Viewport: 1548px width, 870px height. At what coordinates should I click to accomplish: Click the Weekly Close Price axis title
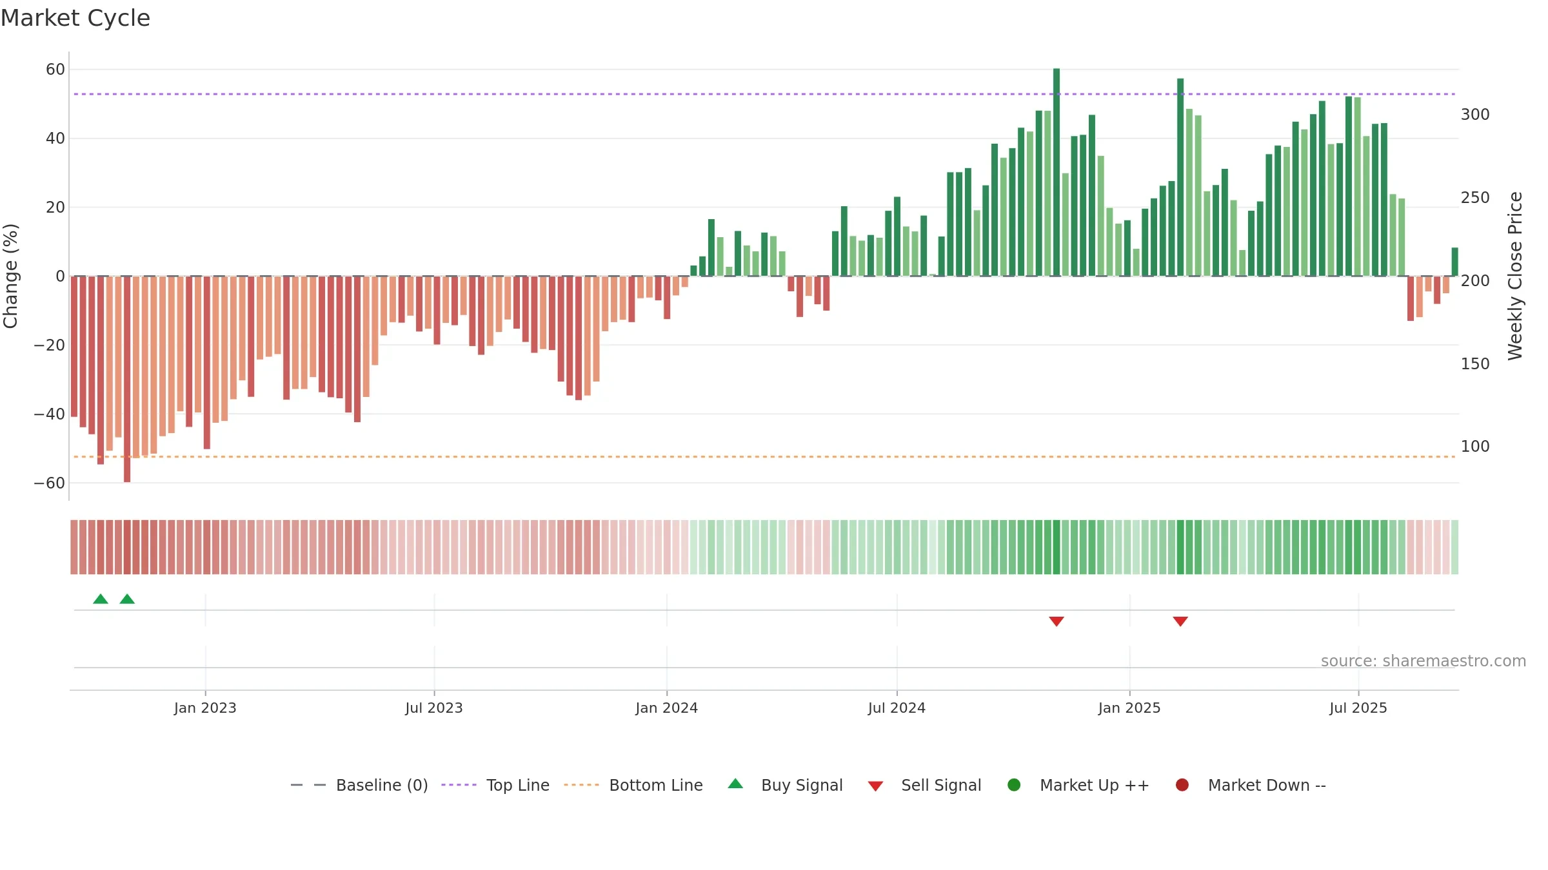(x=1515, y=276)
